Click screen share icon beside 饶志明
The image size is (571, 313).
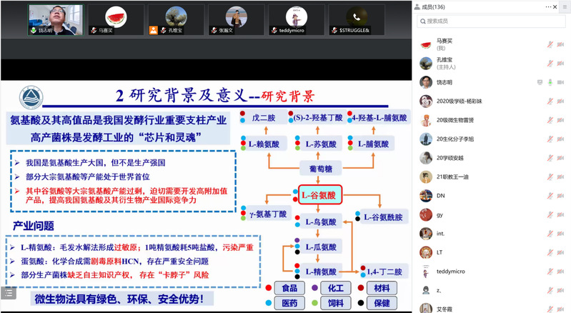pyautogui.click(x=540, y=82)
